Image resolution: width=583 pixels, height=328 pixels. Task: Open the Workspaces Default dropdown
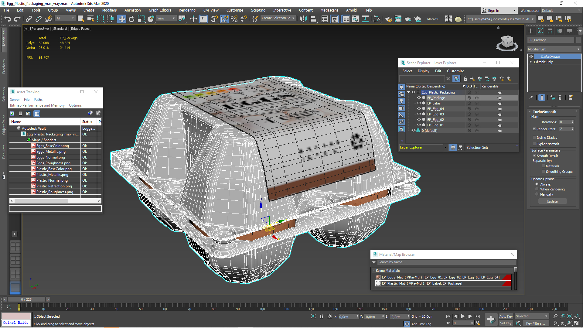(561, 11)
